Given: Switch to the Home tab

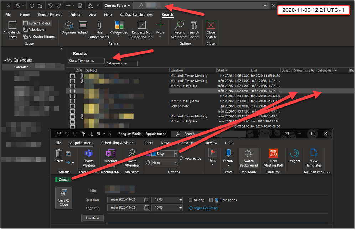Looking at the screenshot, I should pos(25,15).
